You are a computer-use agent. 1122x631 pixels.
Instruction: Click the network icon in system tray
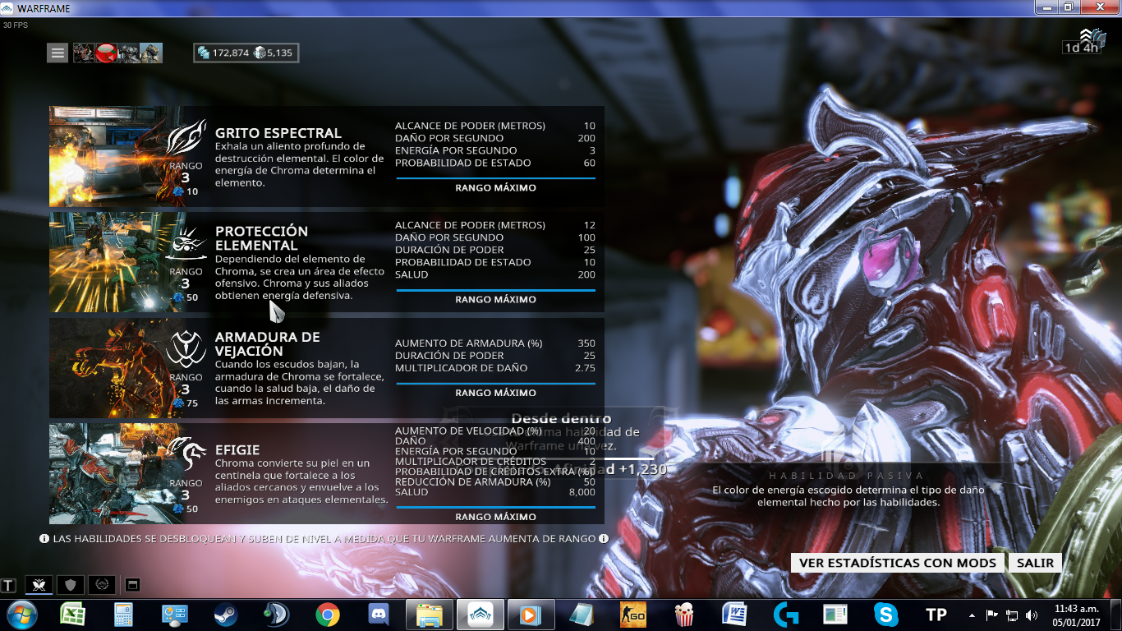1013,615
